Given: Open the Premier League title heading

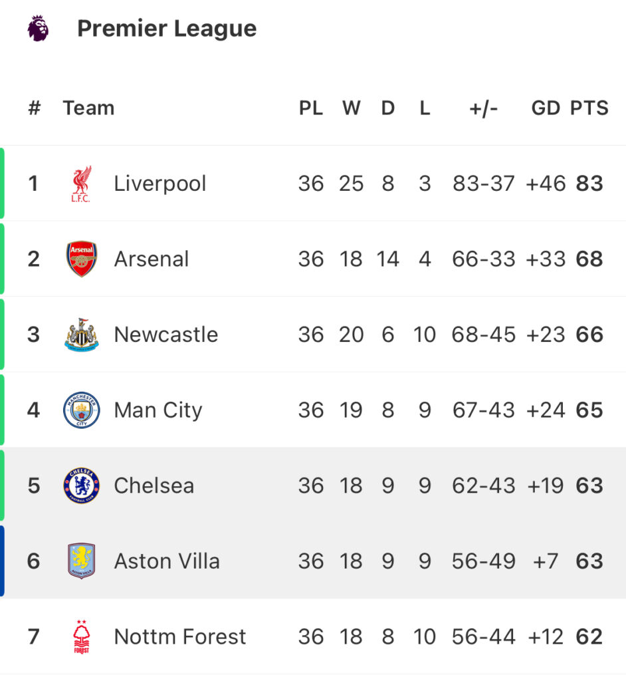Looking at the screenshot, I should coord(167,29).
